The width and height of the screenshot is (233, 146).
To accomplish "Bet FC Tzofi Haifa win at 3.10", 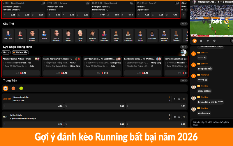I will point(33,124).
